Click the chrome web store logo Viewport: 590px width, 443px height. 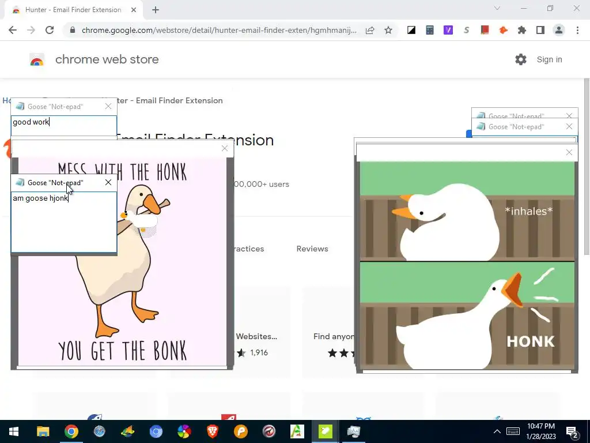[x=37, y=59]
